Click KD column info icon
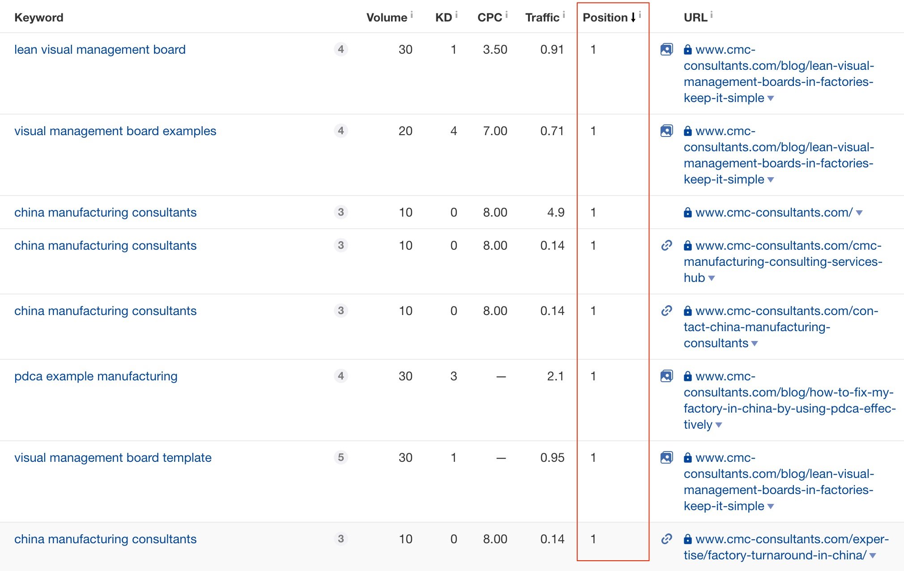The height and width of the screenshot is (571, 904). (x=456, y=14)
